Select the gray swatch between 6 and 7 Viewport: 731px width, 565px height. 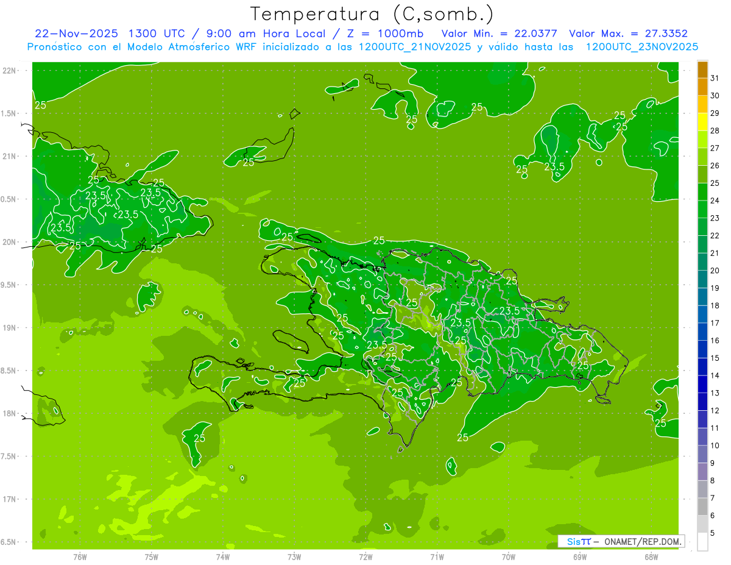tap(702, 507)
